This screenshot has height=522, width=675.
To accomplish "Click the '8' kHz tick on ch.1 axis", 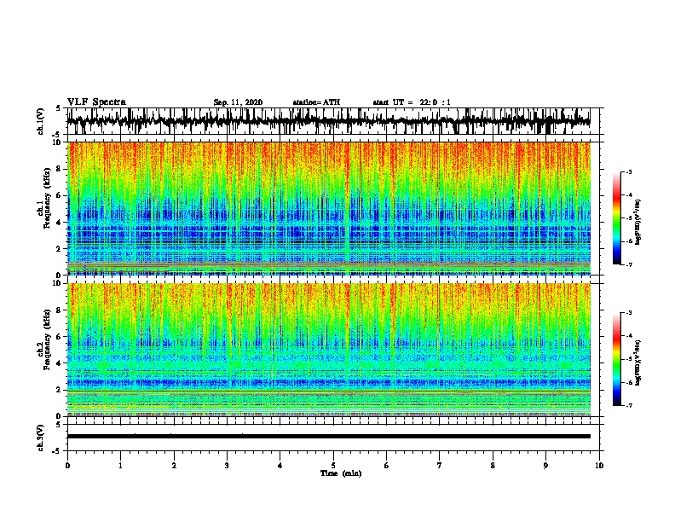I will coord(60,169).
